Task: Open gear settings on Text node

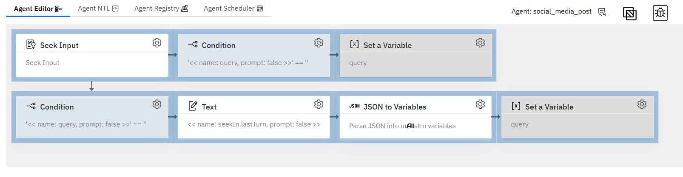Action: [319, 104]
